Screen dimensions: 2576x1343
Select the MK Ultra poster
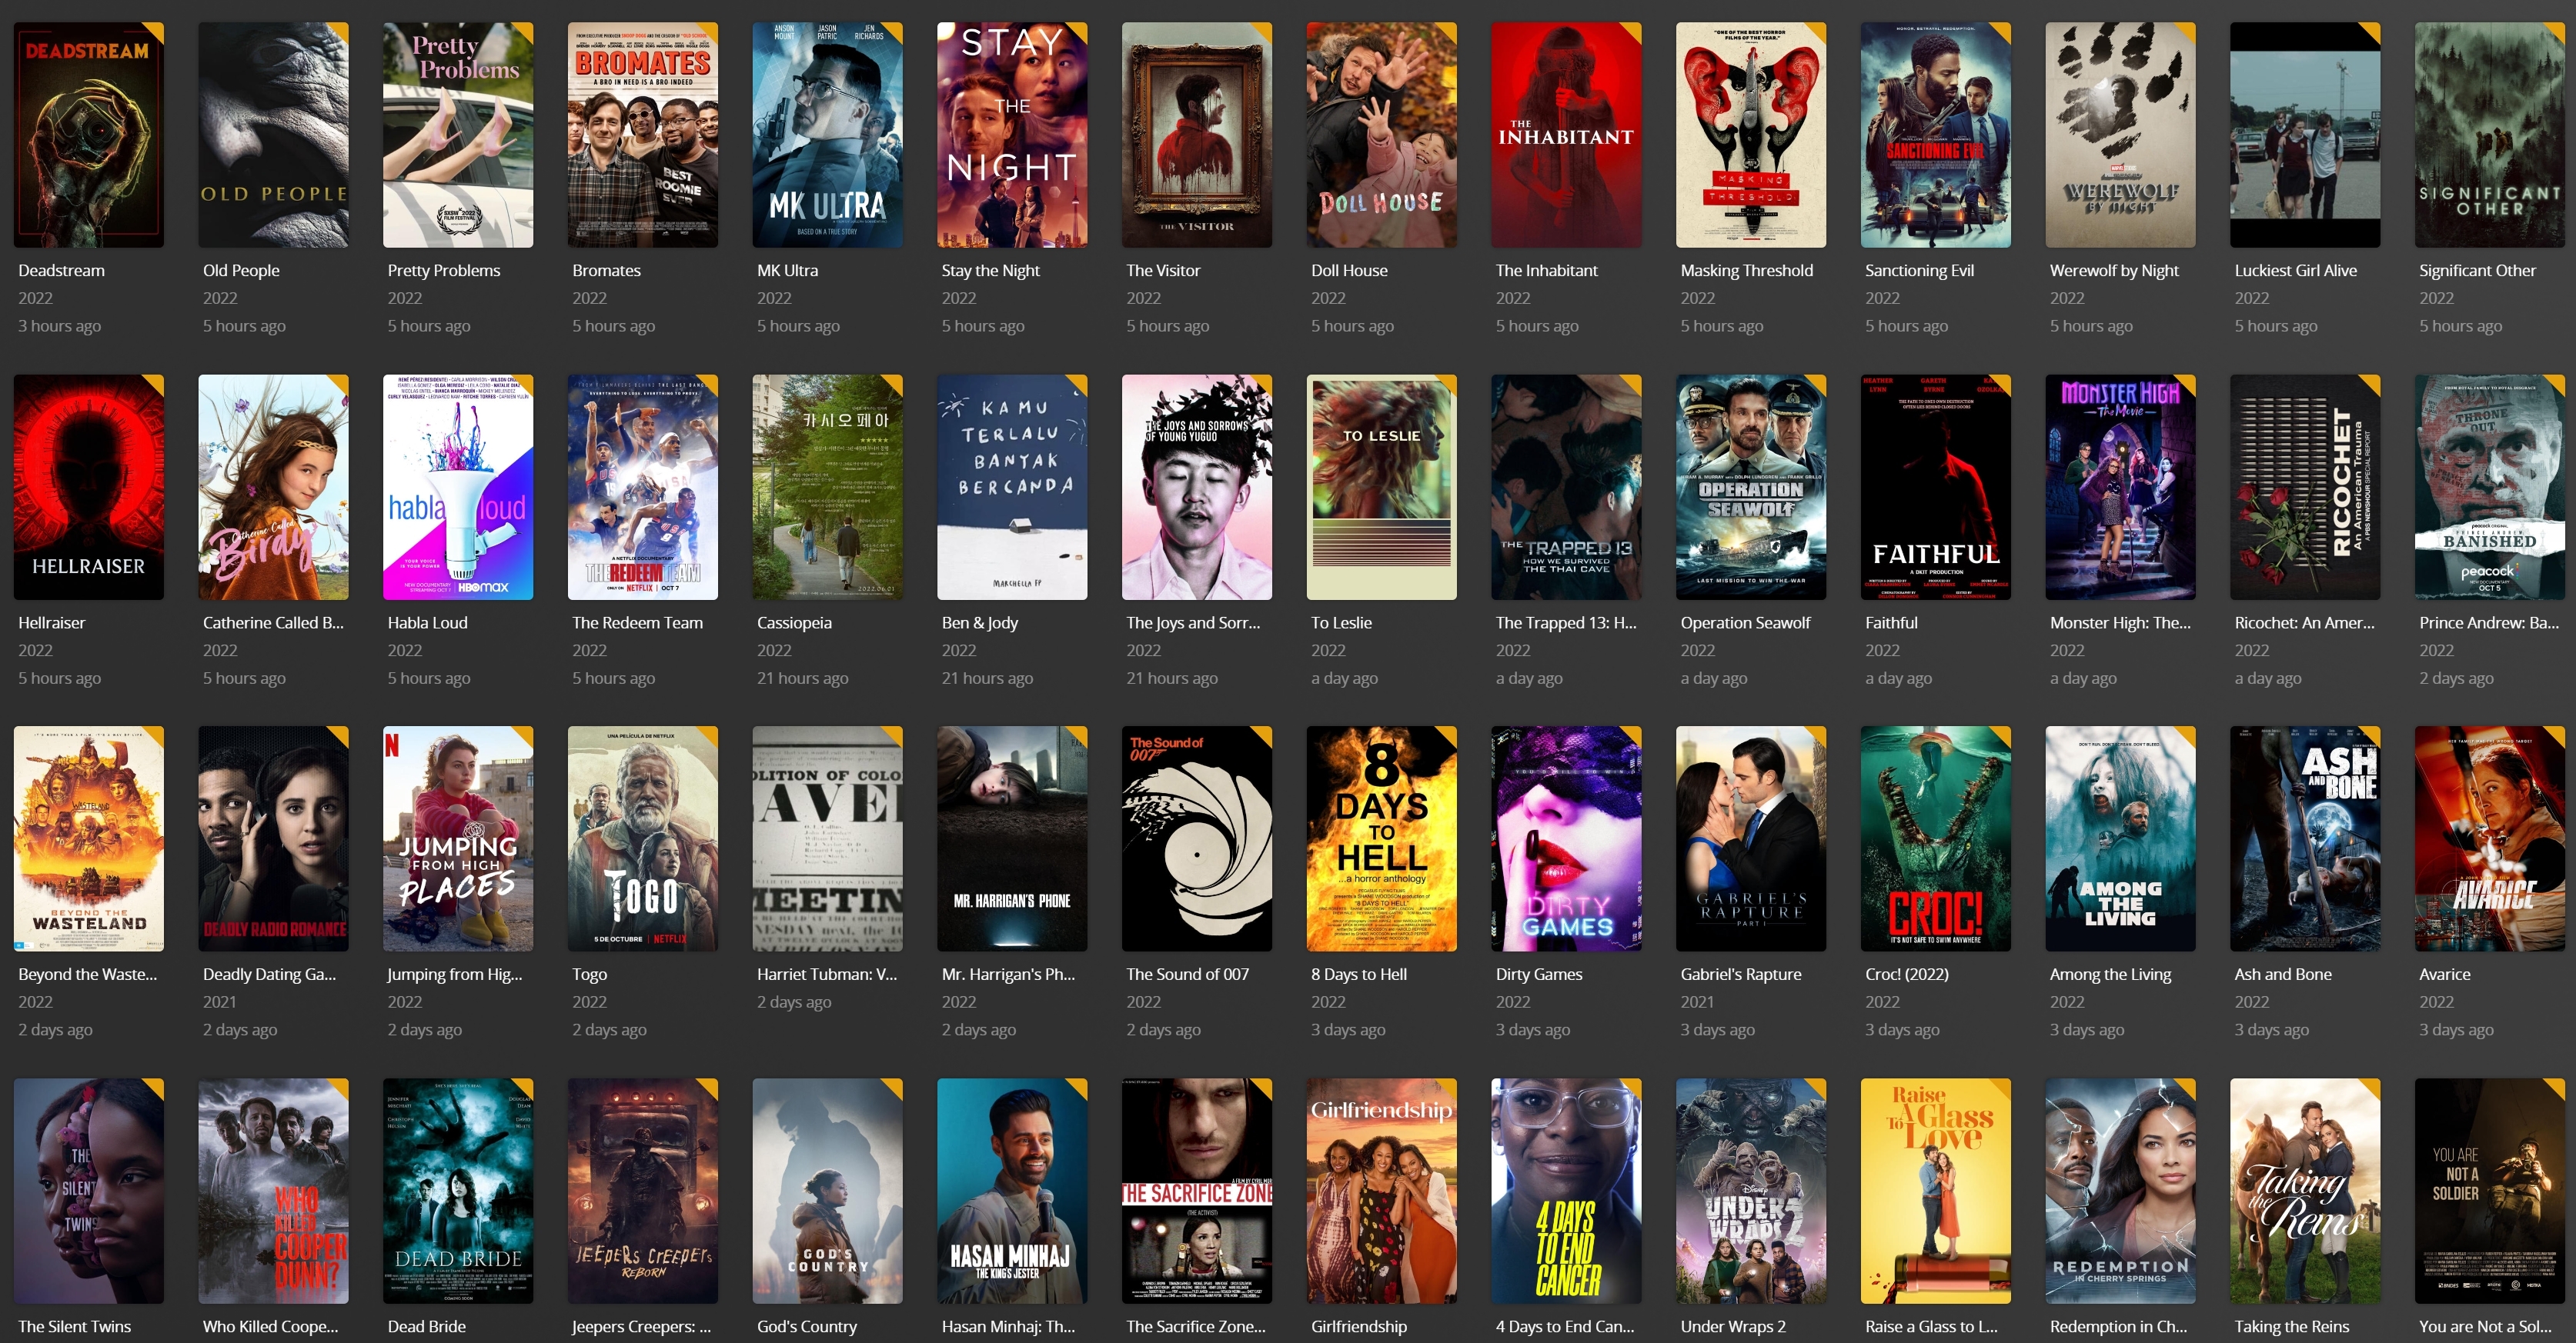tap(827, 135)
